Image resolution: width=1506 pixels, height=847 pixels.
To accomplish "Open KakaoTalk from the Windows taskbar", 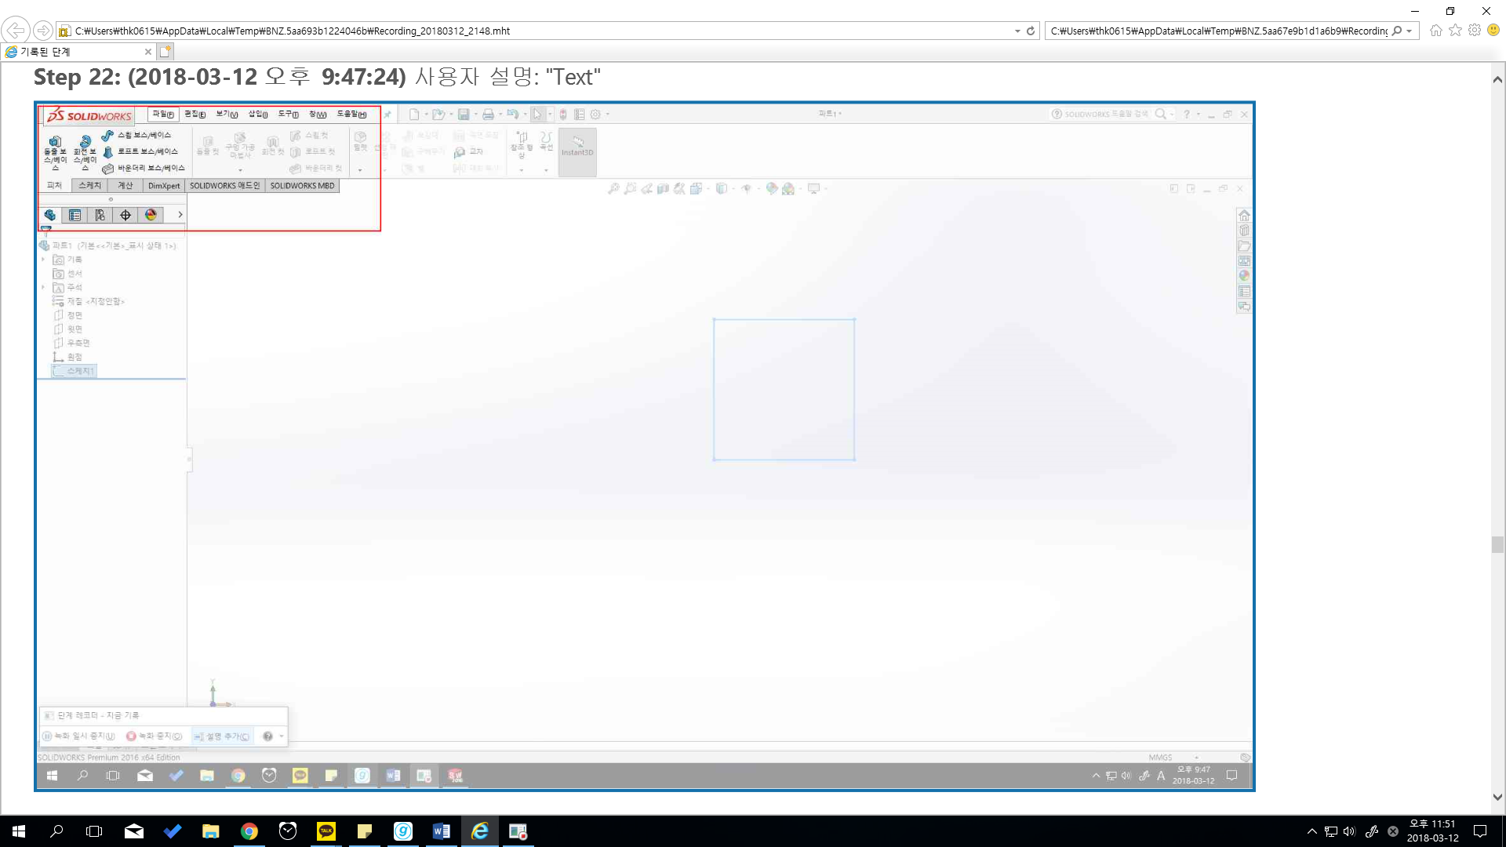I will (x=326, y=831).
